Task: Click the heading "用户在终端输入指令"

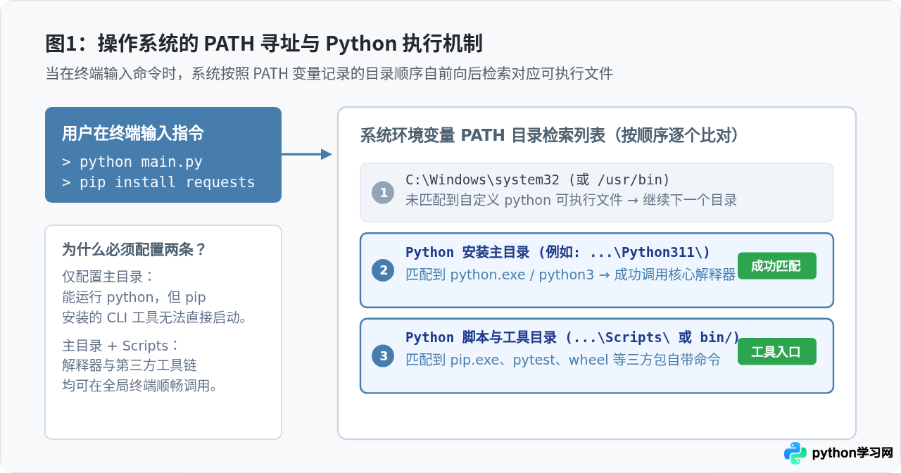Action: tap(133, 133)
